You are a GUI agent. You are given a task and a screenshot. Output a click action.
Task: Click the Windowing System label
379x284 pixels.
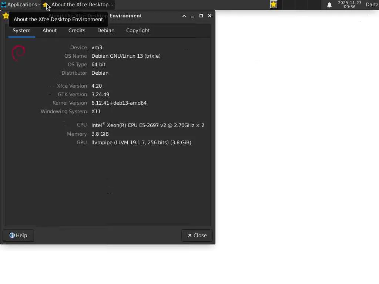click(x=64, y=111)
